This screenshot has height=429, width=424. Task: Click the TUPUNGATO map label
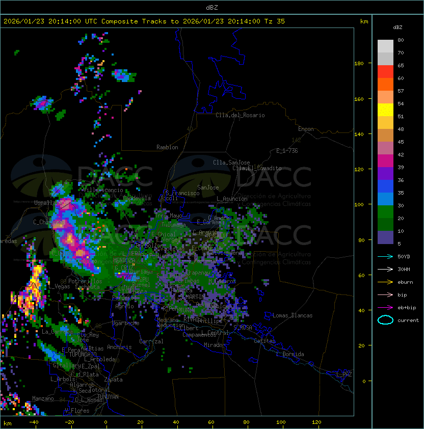(83, 354)
